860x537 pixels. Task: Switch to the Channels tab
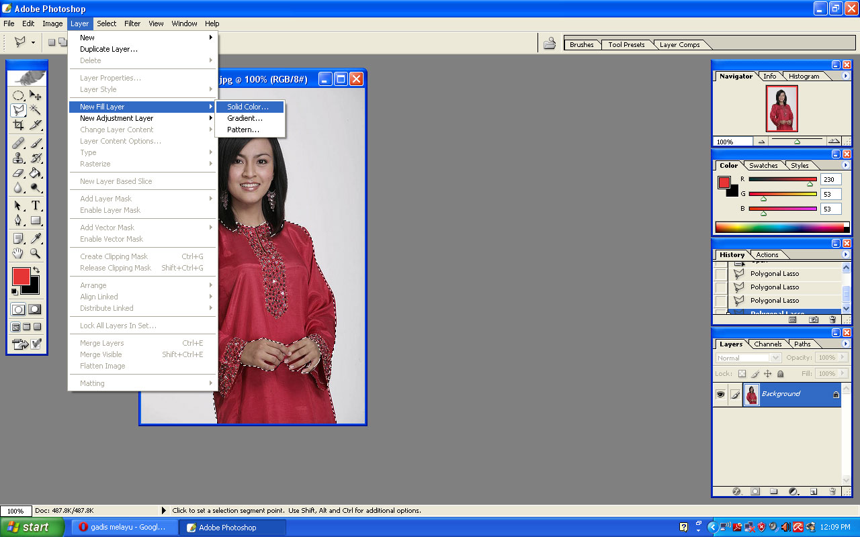767,344
